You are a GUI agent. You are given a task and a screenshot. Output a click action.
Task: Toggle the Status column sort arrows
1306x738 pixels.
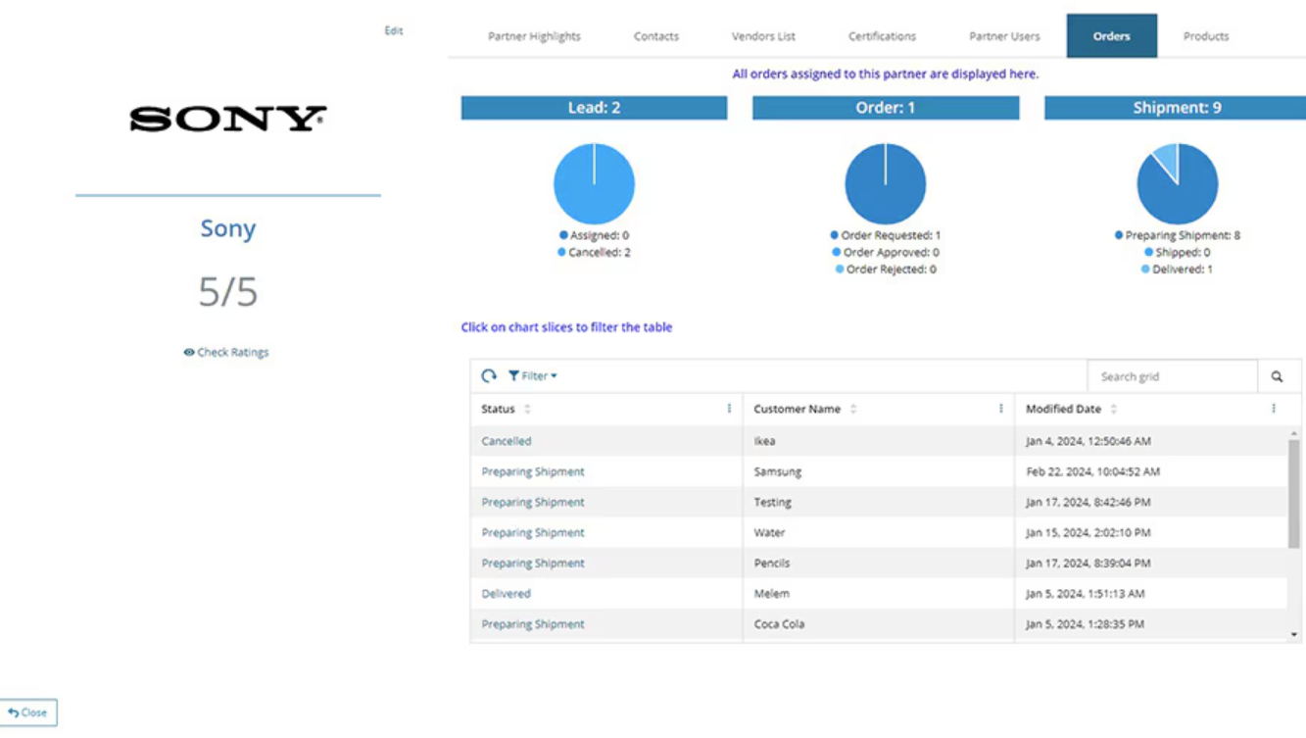[528, 409]
